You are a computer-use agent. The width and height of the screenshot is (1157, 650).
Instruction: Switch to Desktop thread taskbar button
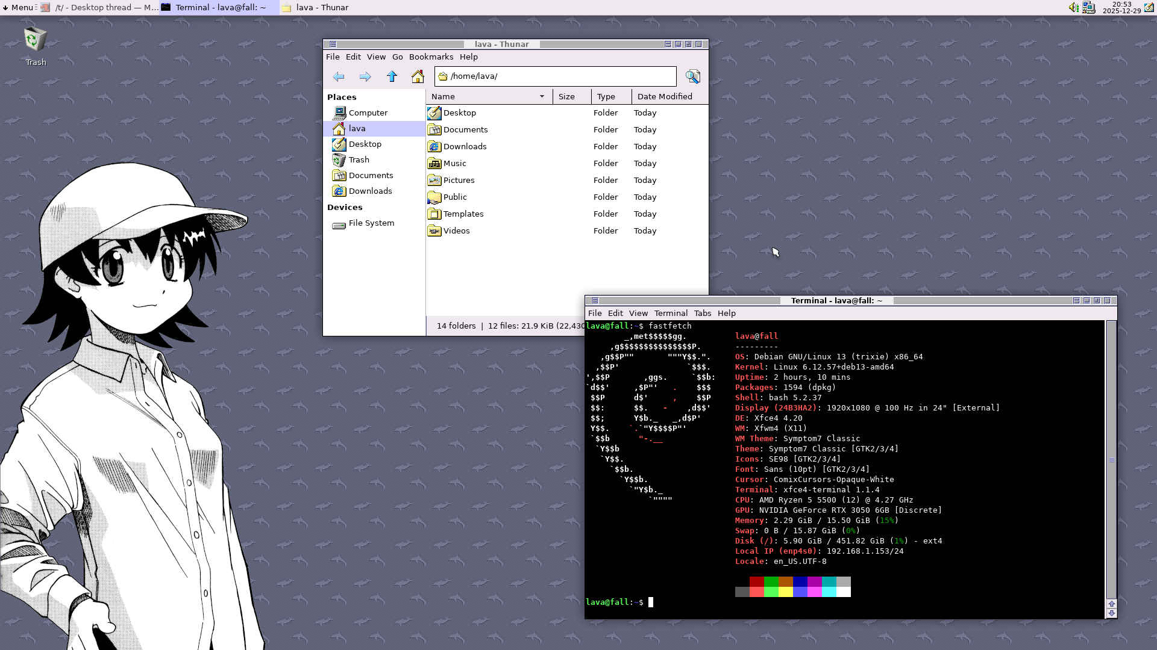[x=100, y=7]
